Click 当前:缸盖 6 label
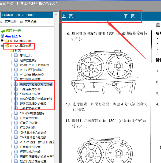 tap(13, 36)
